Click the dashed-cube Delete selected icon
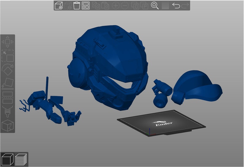 tap(68, 6)
